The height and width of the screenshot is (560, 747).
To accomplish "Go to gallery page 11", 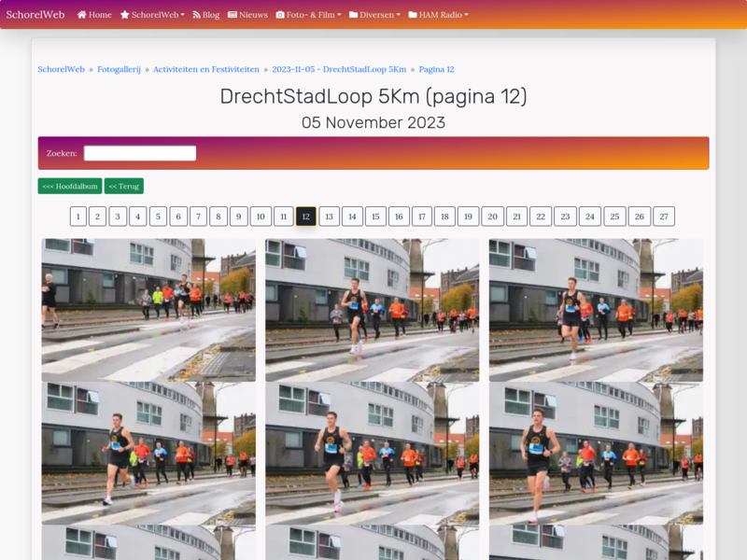I will [x=284, y=217].
